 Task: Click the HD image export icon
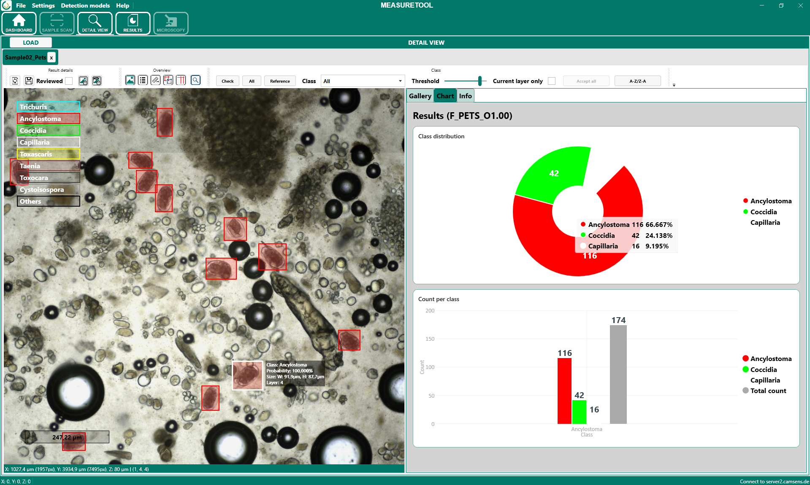pos(97,81)
